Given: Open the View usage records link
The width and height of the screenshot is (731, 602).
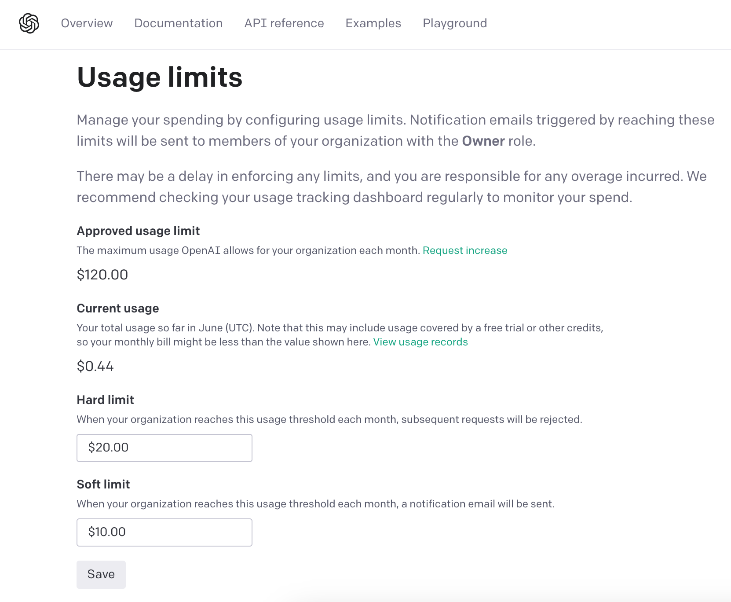Looking at the screenshot, I should [420, 342].
